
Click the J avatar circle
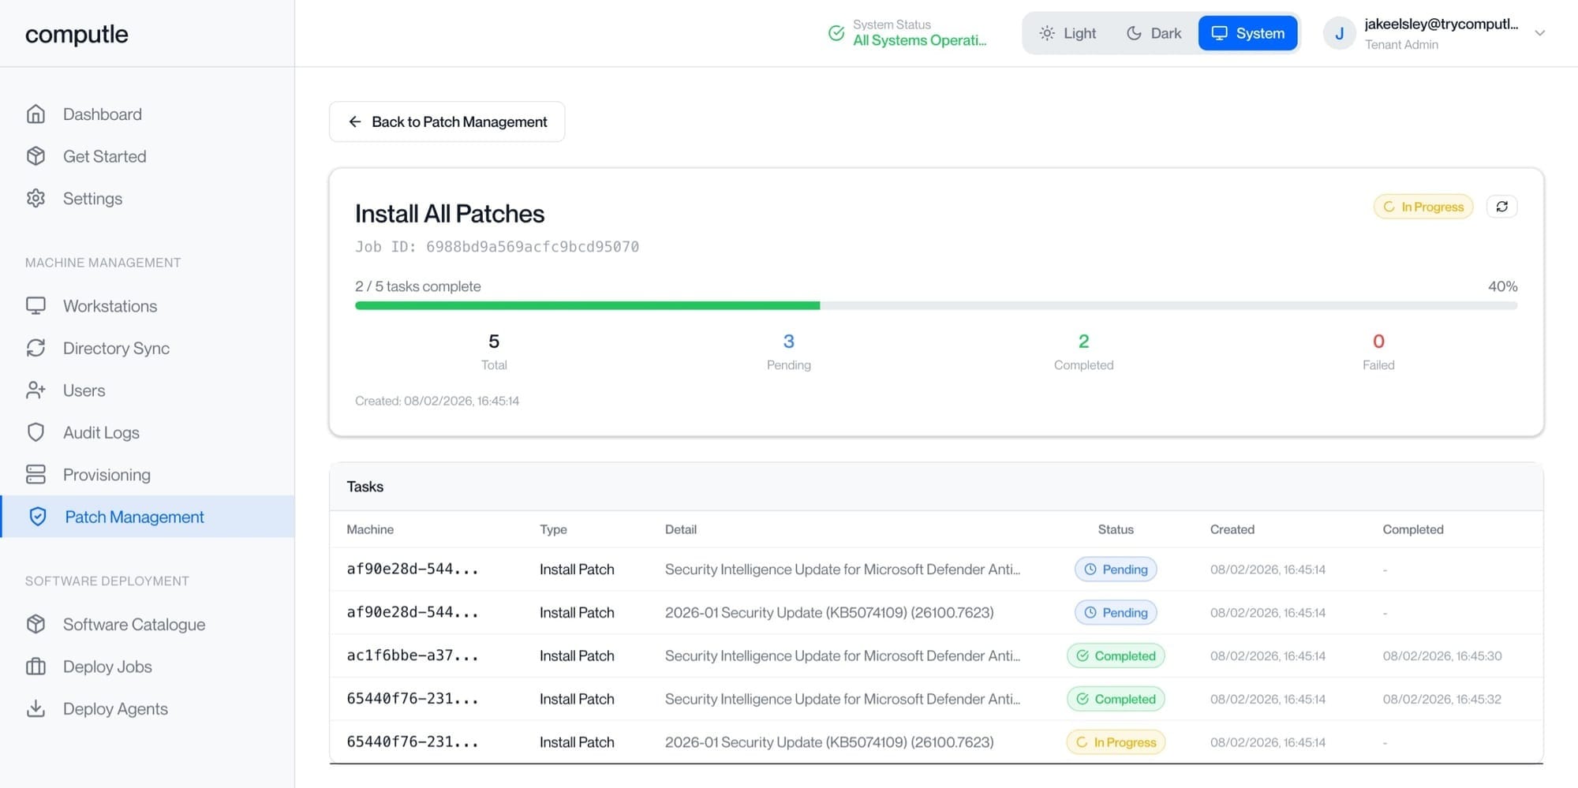[x=1339, y=33]
